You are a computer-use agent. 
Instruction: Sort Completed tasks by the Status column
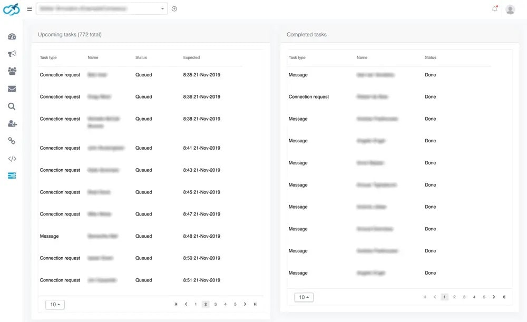[430, 57]
